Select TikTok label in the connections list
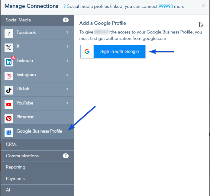210x196 pixels. tap(23, 89)
